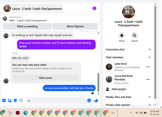162x117 pixels.
Task: Click the Laila Knox member name
Action: (121, 64)
